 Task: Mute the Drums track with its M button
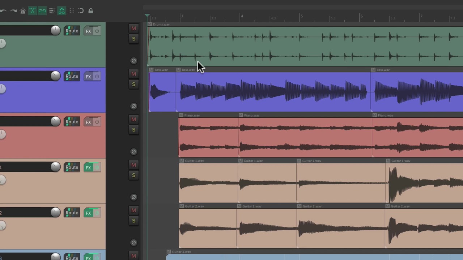[x=133, y=29]
